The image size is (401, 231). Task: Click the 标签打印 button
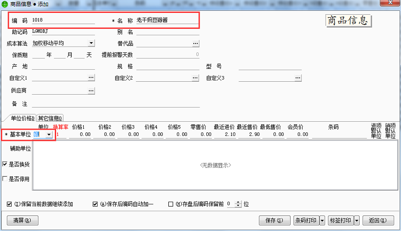341,220
